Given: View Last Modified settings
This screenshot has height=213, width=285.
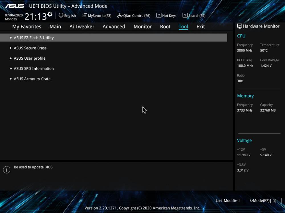Looking at the screenshot, I should pyautogui.click(x=227, y=201).
